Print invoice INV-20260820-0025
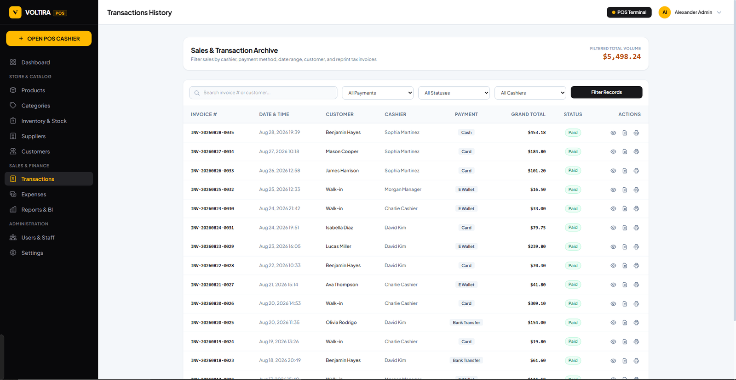The image size is (736, 380). click(x=636, y=323)
